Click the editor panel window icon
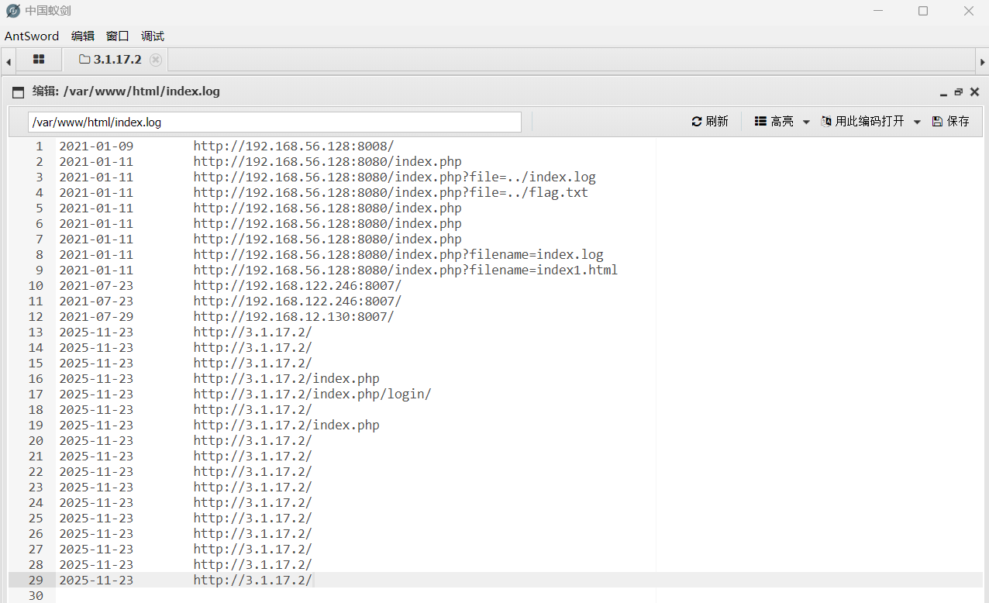Screen dimensions: 989x603 (18, 92)
